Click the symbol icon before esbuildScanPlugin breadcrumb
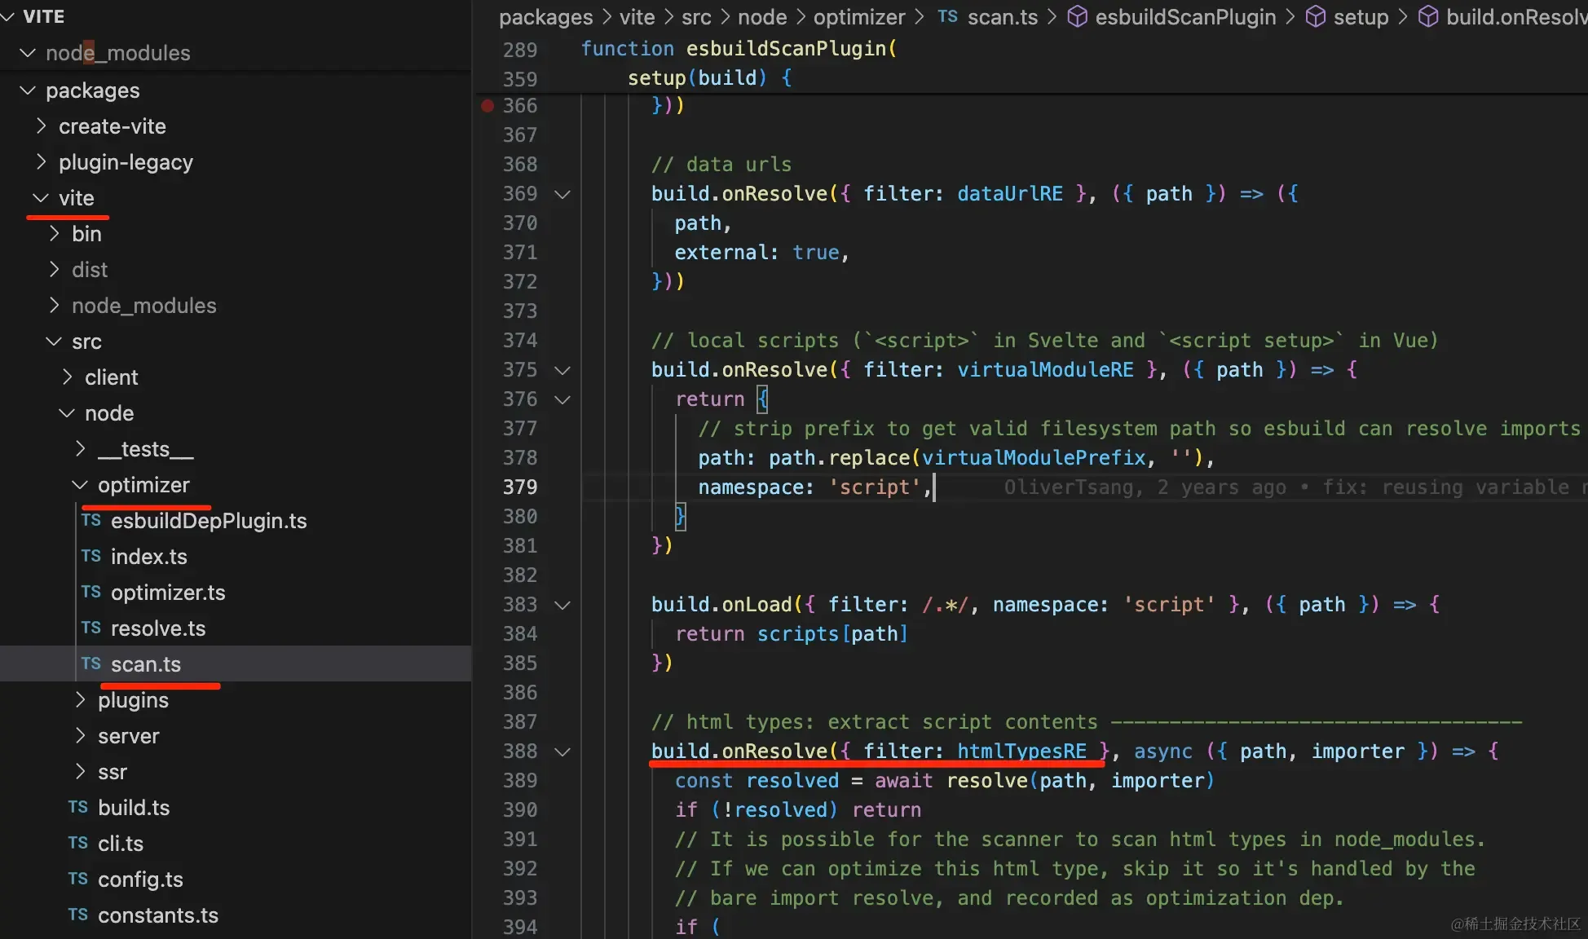 point(1077,16)
